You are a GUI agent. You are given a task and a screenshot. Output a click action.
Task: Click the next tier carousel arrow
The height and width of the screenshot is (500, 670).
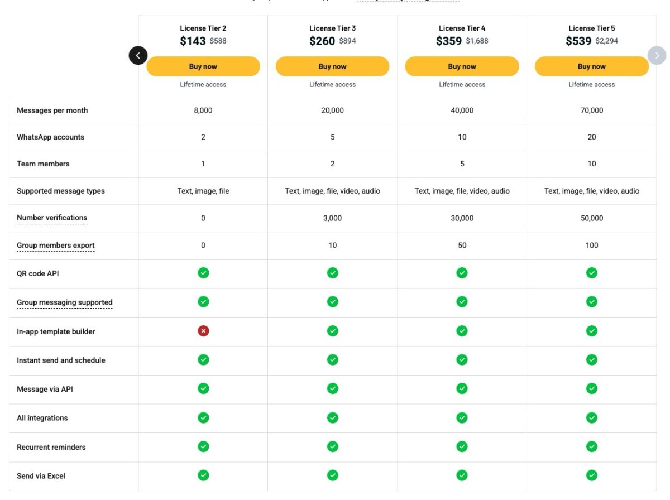tap(657, 55)
